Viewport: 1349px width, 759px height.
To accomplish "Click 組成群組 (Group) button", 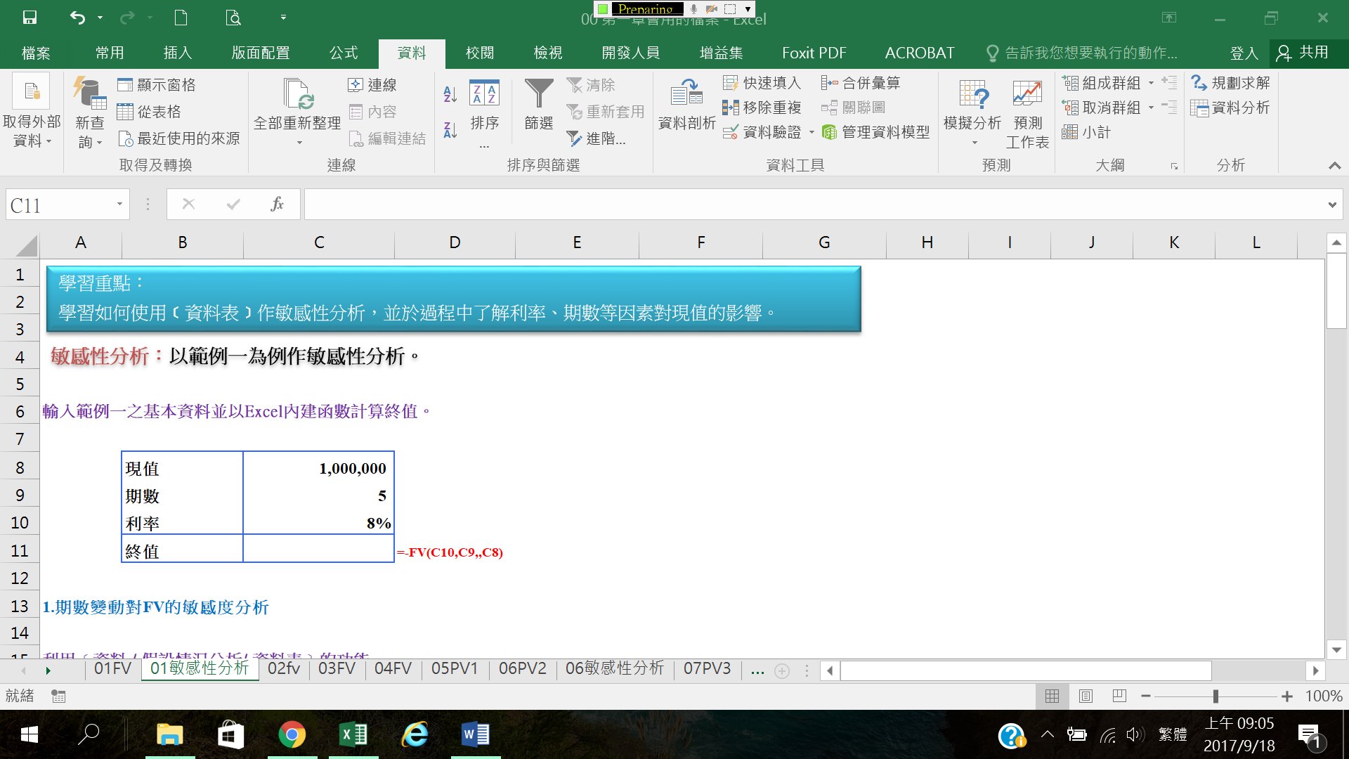I will pyautogui.click(x=1101, y=83).
